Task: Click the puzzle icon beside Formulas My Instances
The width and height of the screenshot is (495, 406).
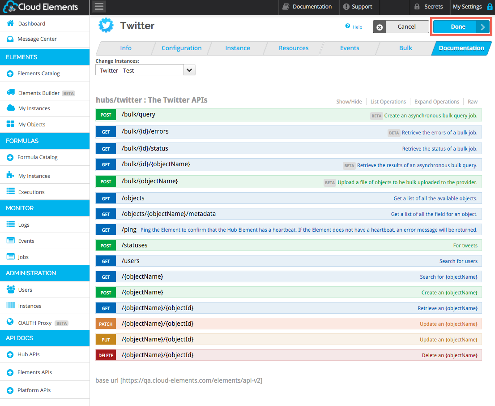Action: tap(10, 175)
